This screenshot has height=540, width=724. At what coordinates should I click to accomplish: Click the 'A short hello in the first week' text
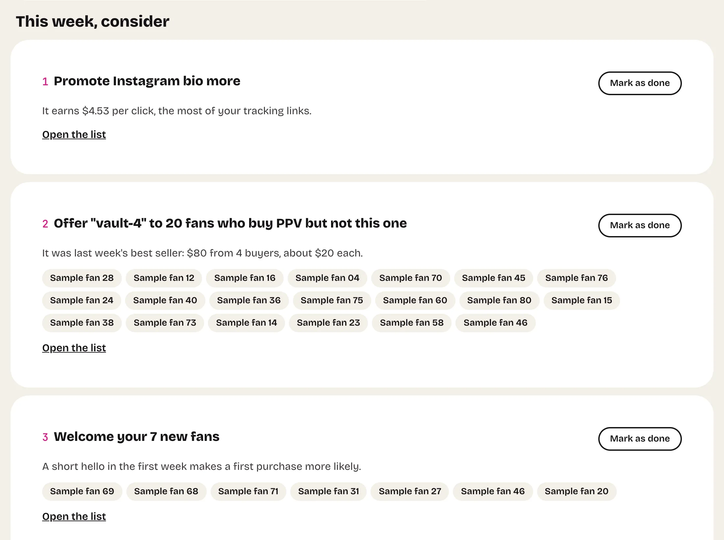coord(202,467)
